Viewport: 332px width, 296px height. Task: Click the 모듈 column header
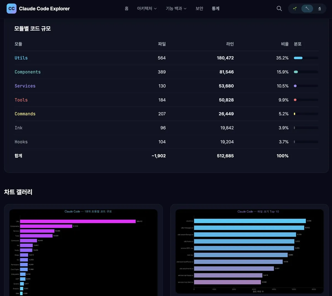click(x=18, y=44)
